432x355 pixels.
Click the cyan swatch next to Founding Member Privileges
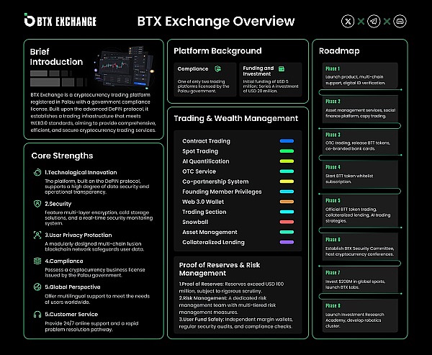pyautogui.click(x=287, y=192)
